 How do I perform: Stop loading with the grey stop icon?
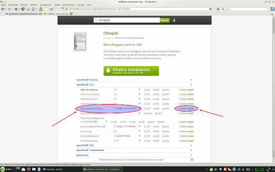coord(28,9)
